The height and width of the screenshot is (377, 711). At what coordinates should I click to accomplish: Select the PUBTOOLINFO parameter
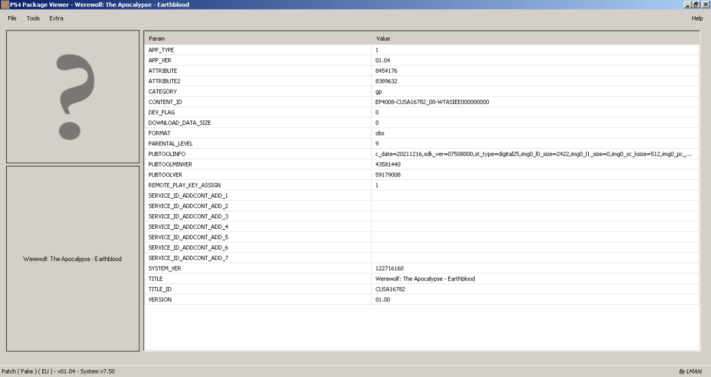(x=258, y=154)
